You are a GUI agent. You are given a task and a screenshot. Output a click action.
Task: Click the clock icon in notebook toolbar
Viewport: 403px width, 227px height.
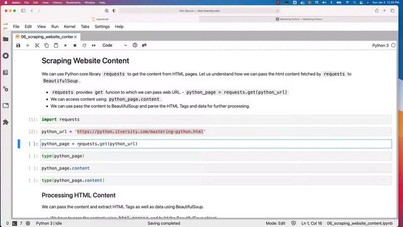[x=135, y=45]
